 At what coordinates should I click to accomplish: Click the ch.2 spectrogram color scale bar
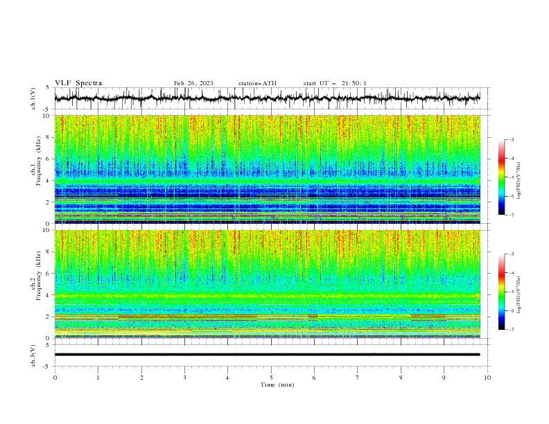(502, 292)
